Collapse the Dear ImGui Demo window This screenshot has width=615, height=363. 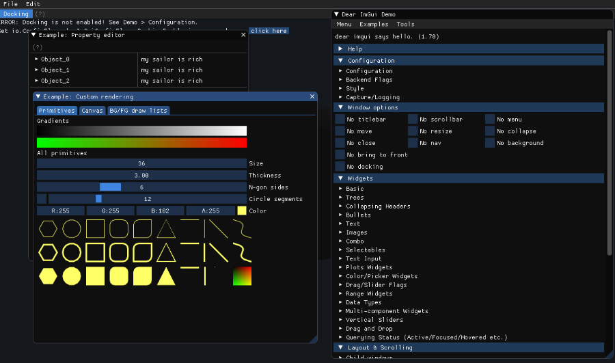click(338, 14)
